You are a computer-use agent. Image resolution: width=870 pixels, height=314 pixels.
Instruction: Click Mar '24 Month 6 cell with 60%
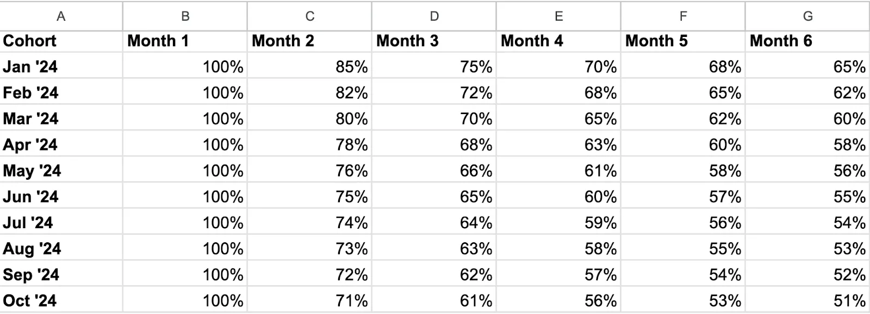coord(807,119)
